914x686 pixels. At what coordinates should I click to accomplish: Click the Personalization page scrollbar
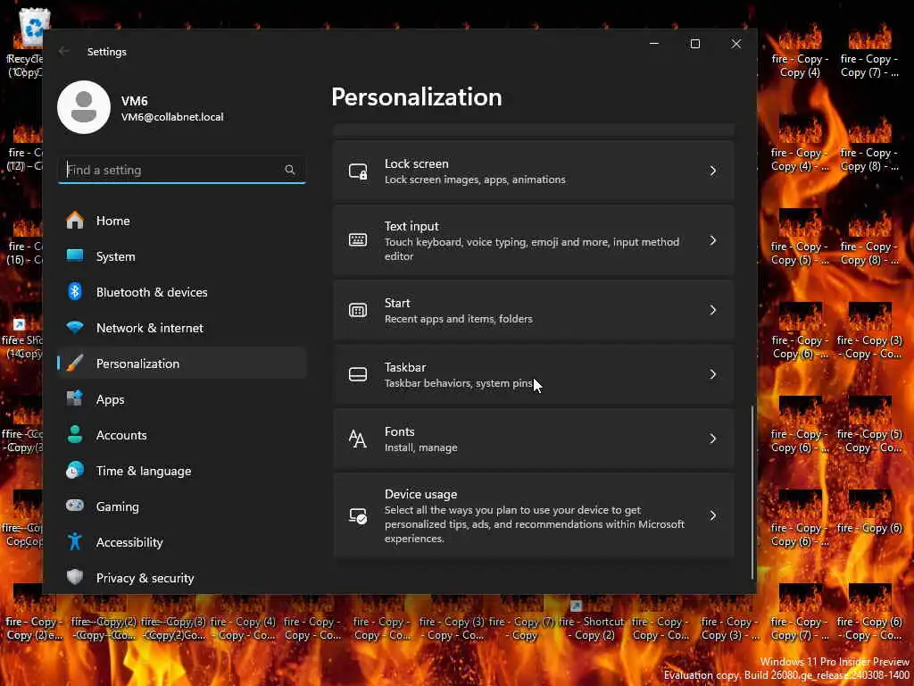[752, 492]
